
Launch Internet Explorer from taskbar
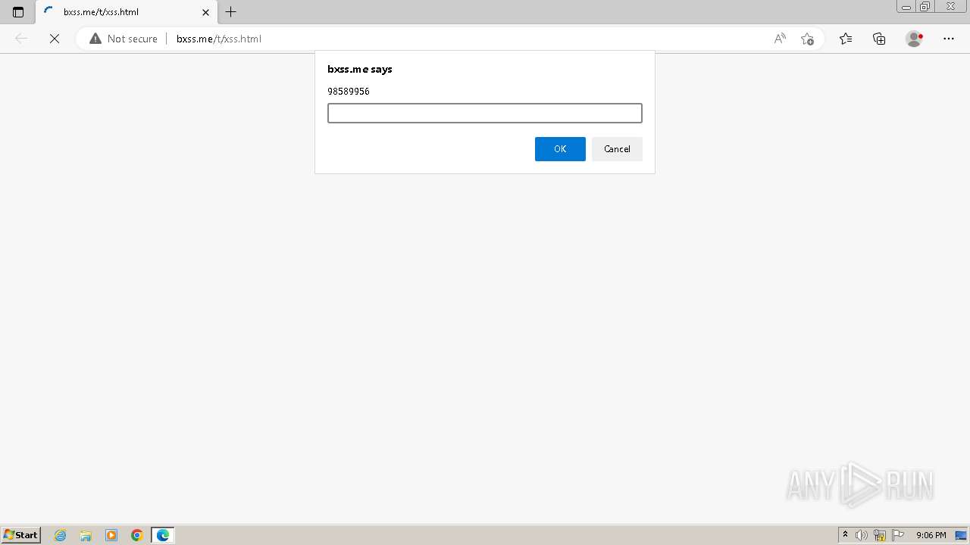click(x=61, y=535)
